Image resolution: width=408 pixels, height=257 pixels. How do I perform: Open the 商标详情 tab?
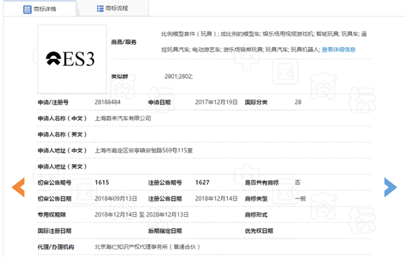[x=39, y=9]
